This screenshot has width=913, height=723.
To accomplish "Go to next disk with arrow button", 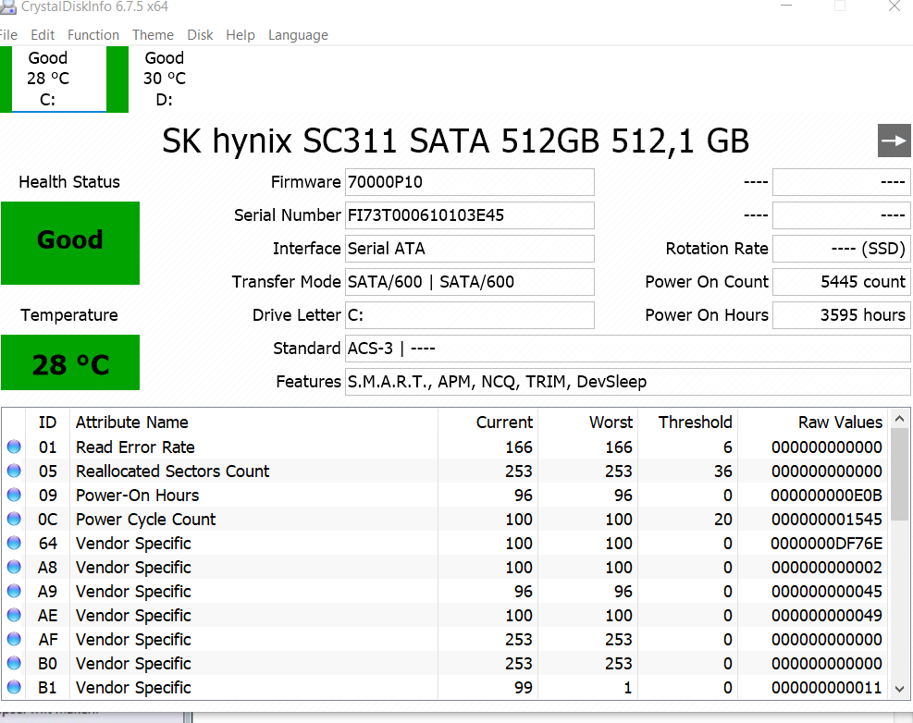I will point(894,141).
